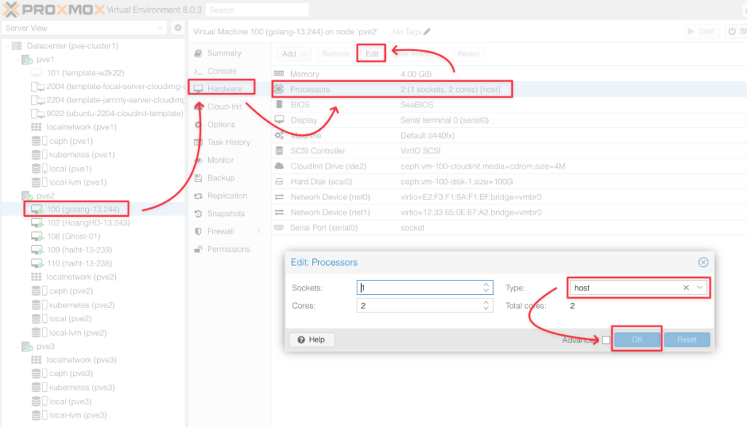The height and width of the screenshot is (427, 747).
Task: Open the server view settings gear
Action: click(178, 28)
